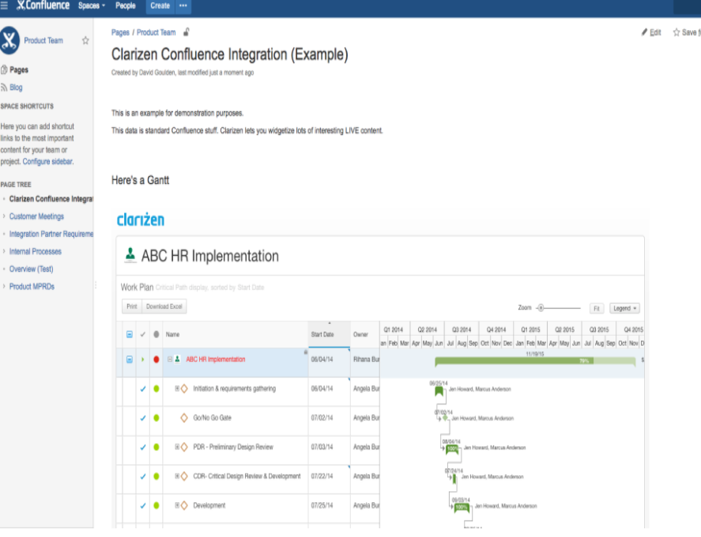Save page for later star
Image resolution: width=701 pixels, height=537 pixels.
(687, 32)
